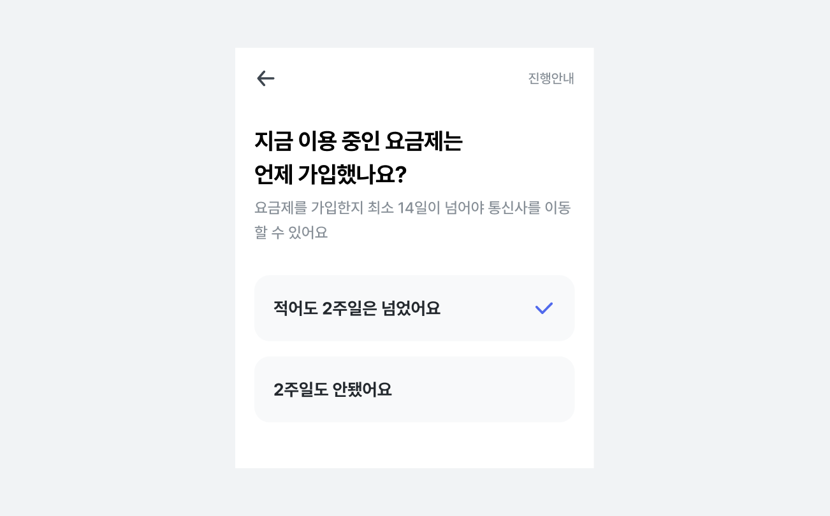Choose the answer stating under two weeks

[414, 389]
